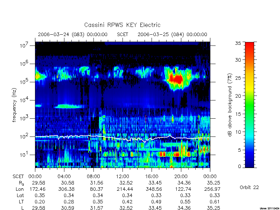Viewport: 280px width, 210px height.
Task: Click the 10^2 frequency axis label
Action: (24, 136)
